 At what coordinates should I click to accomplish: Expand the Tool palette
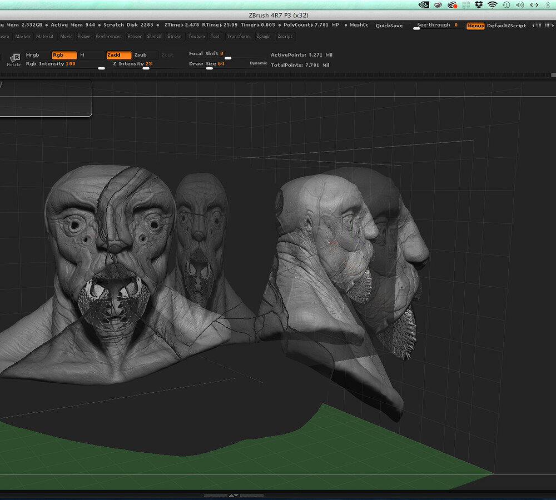coord(215,37)
